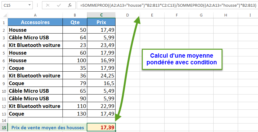Select price cell 16,99
Screen dimensions: 258x132
coord(101,60)
